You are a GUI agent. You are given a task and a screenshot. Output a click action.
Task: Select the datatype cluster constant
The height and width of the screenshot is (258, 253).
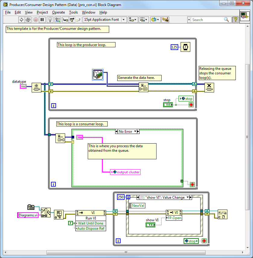[x=23, y=86]
